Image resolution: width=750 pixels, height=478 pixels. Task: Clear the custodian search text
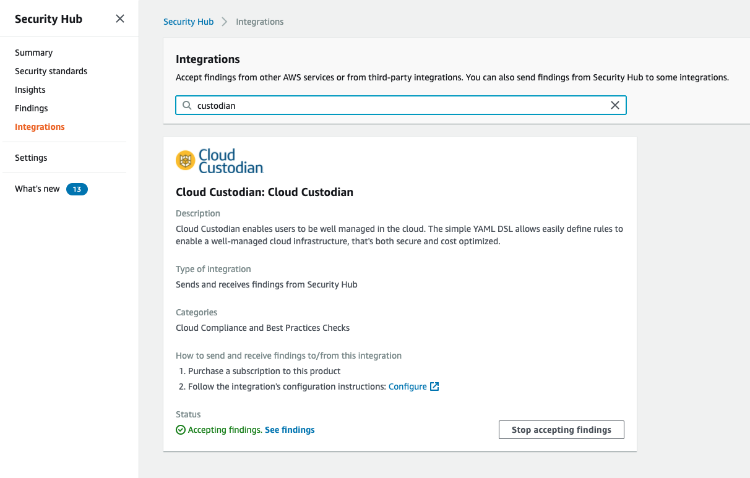click(615, 105)
